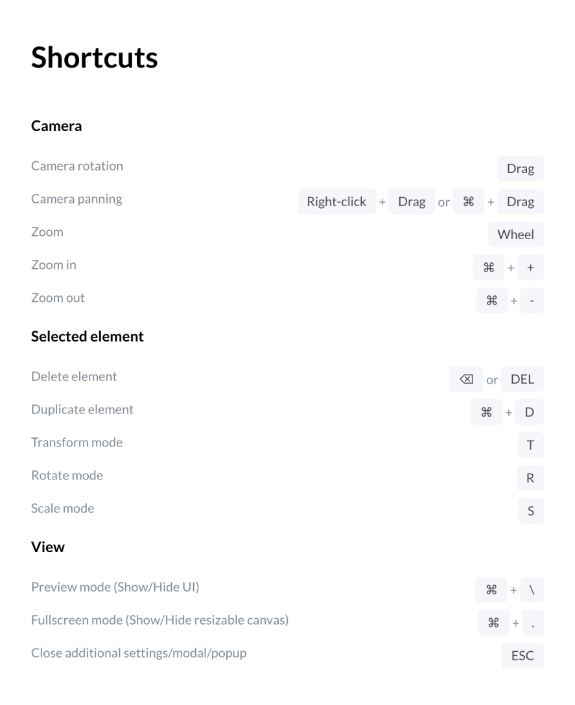Click the Duplicate element label
The height and width of the screenshot is (705, 575).
point(82,409)
